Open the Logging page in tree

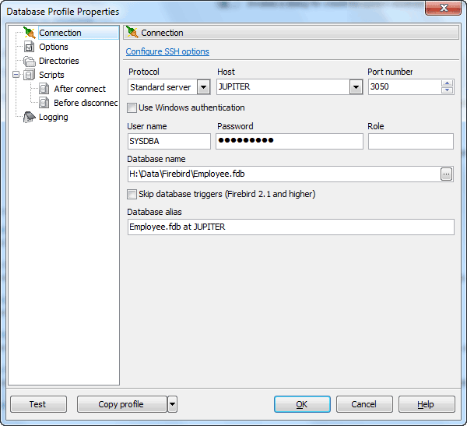(54, 117)
